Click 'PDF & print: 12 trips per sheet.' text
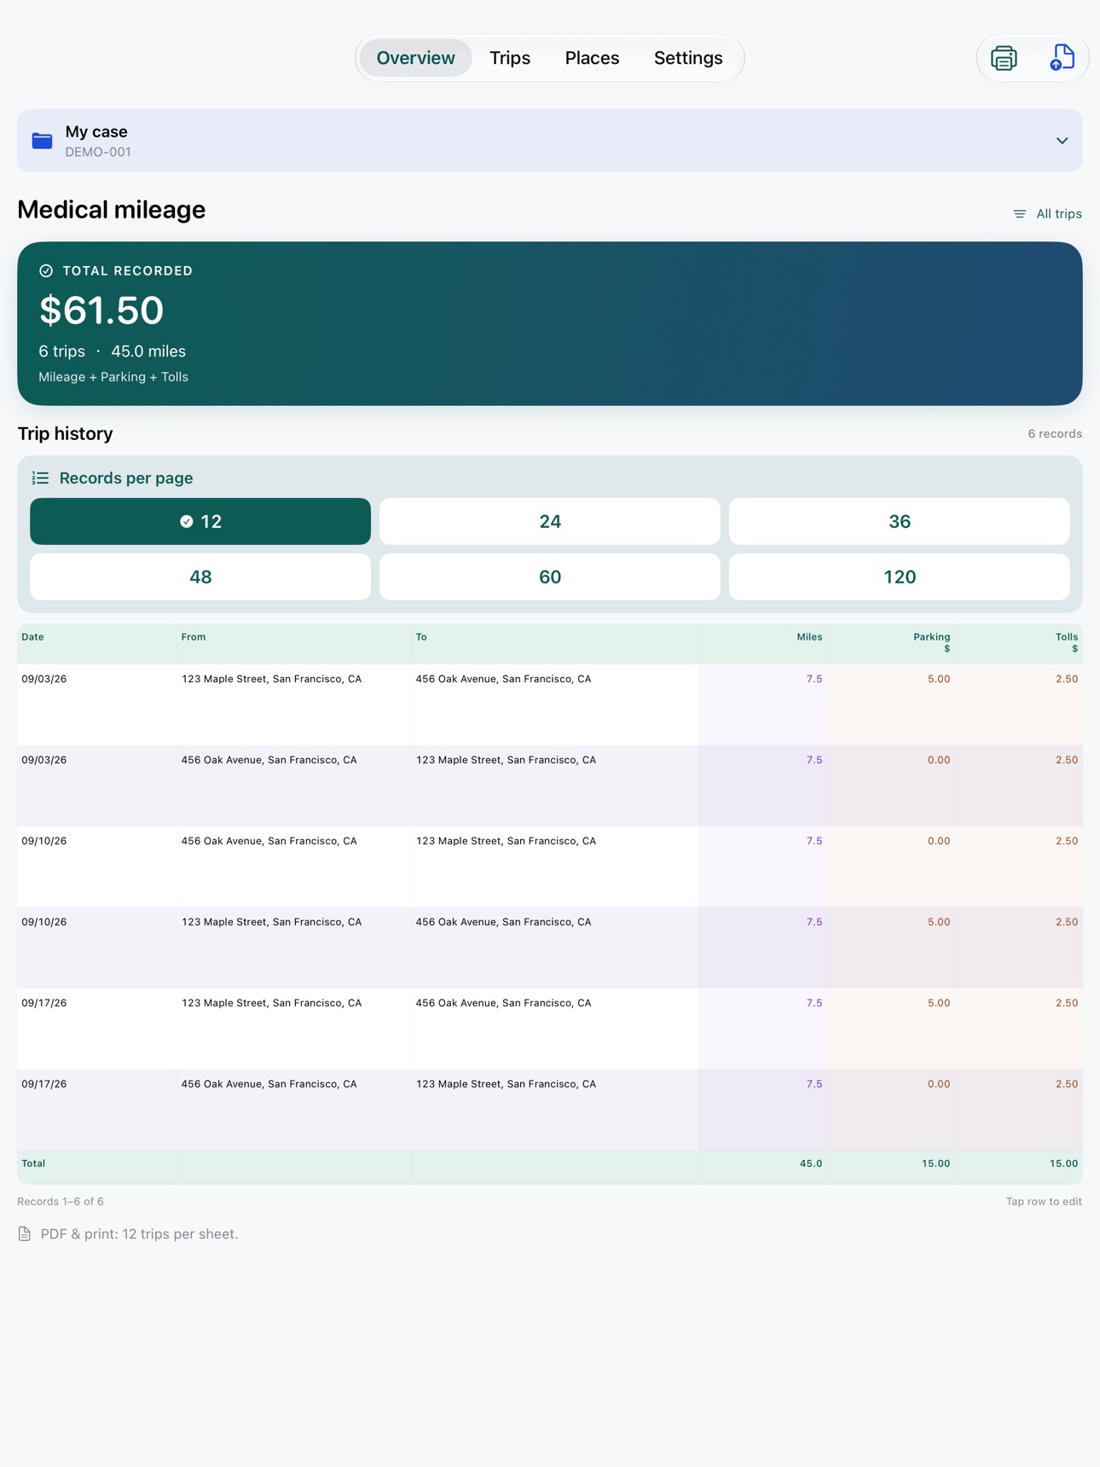 click(139, 1234)
